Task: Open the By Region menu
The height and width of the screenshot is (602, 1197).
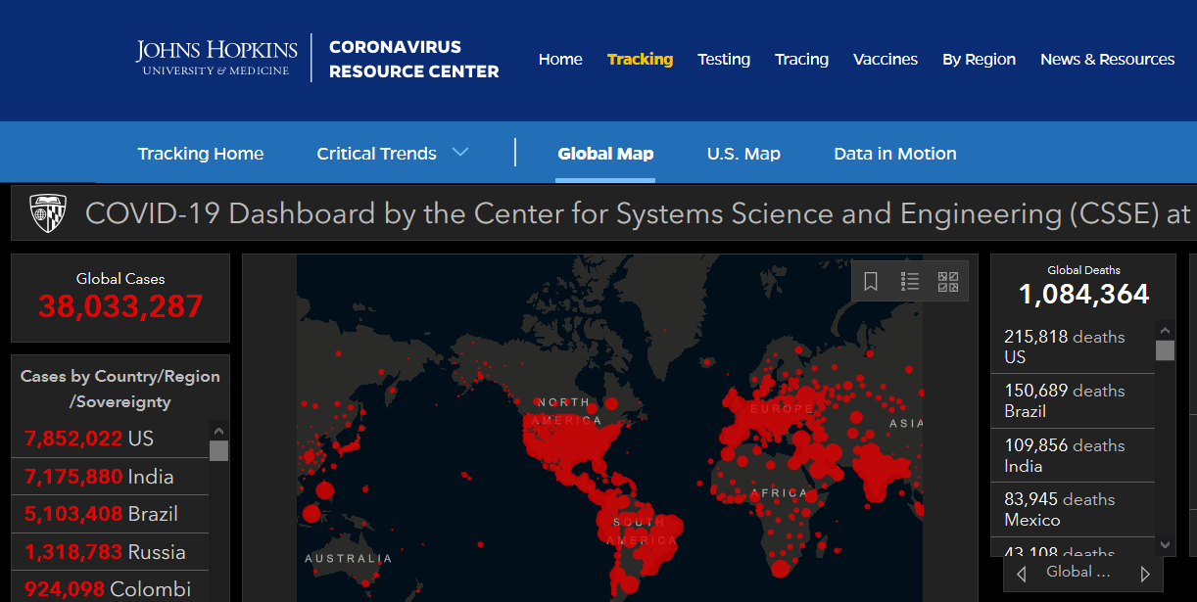Action: pos(979,59)
